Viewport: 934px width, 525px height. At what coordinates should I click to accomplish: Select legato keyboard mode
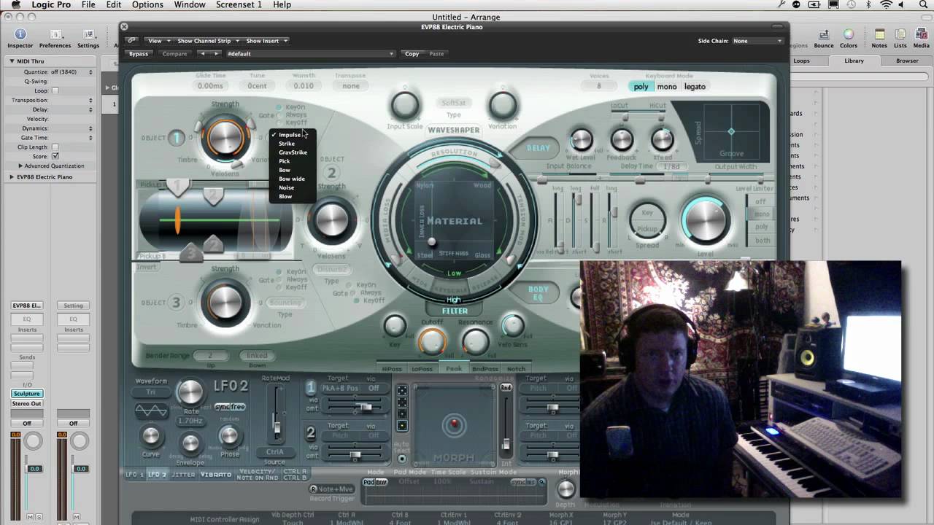(x=695, y=86)
